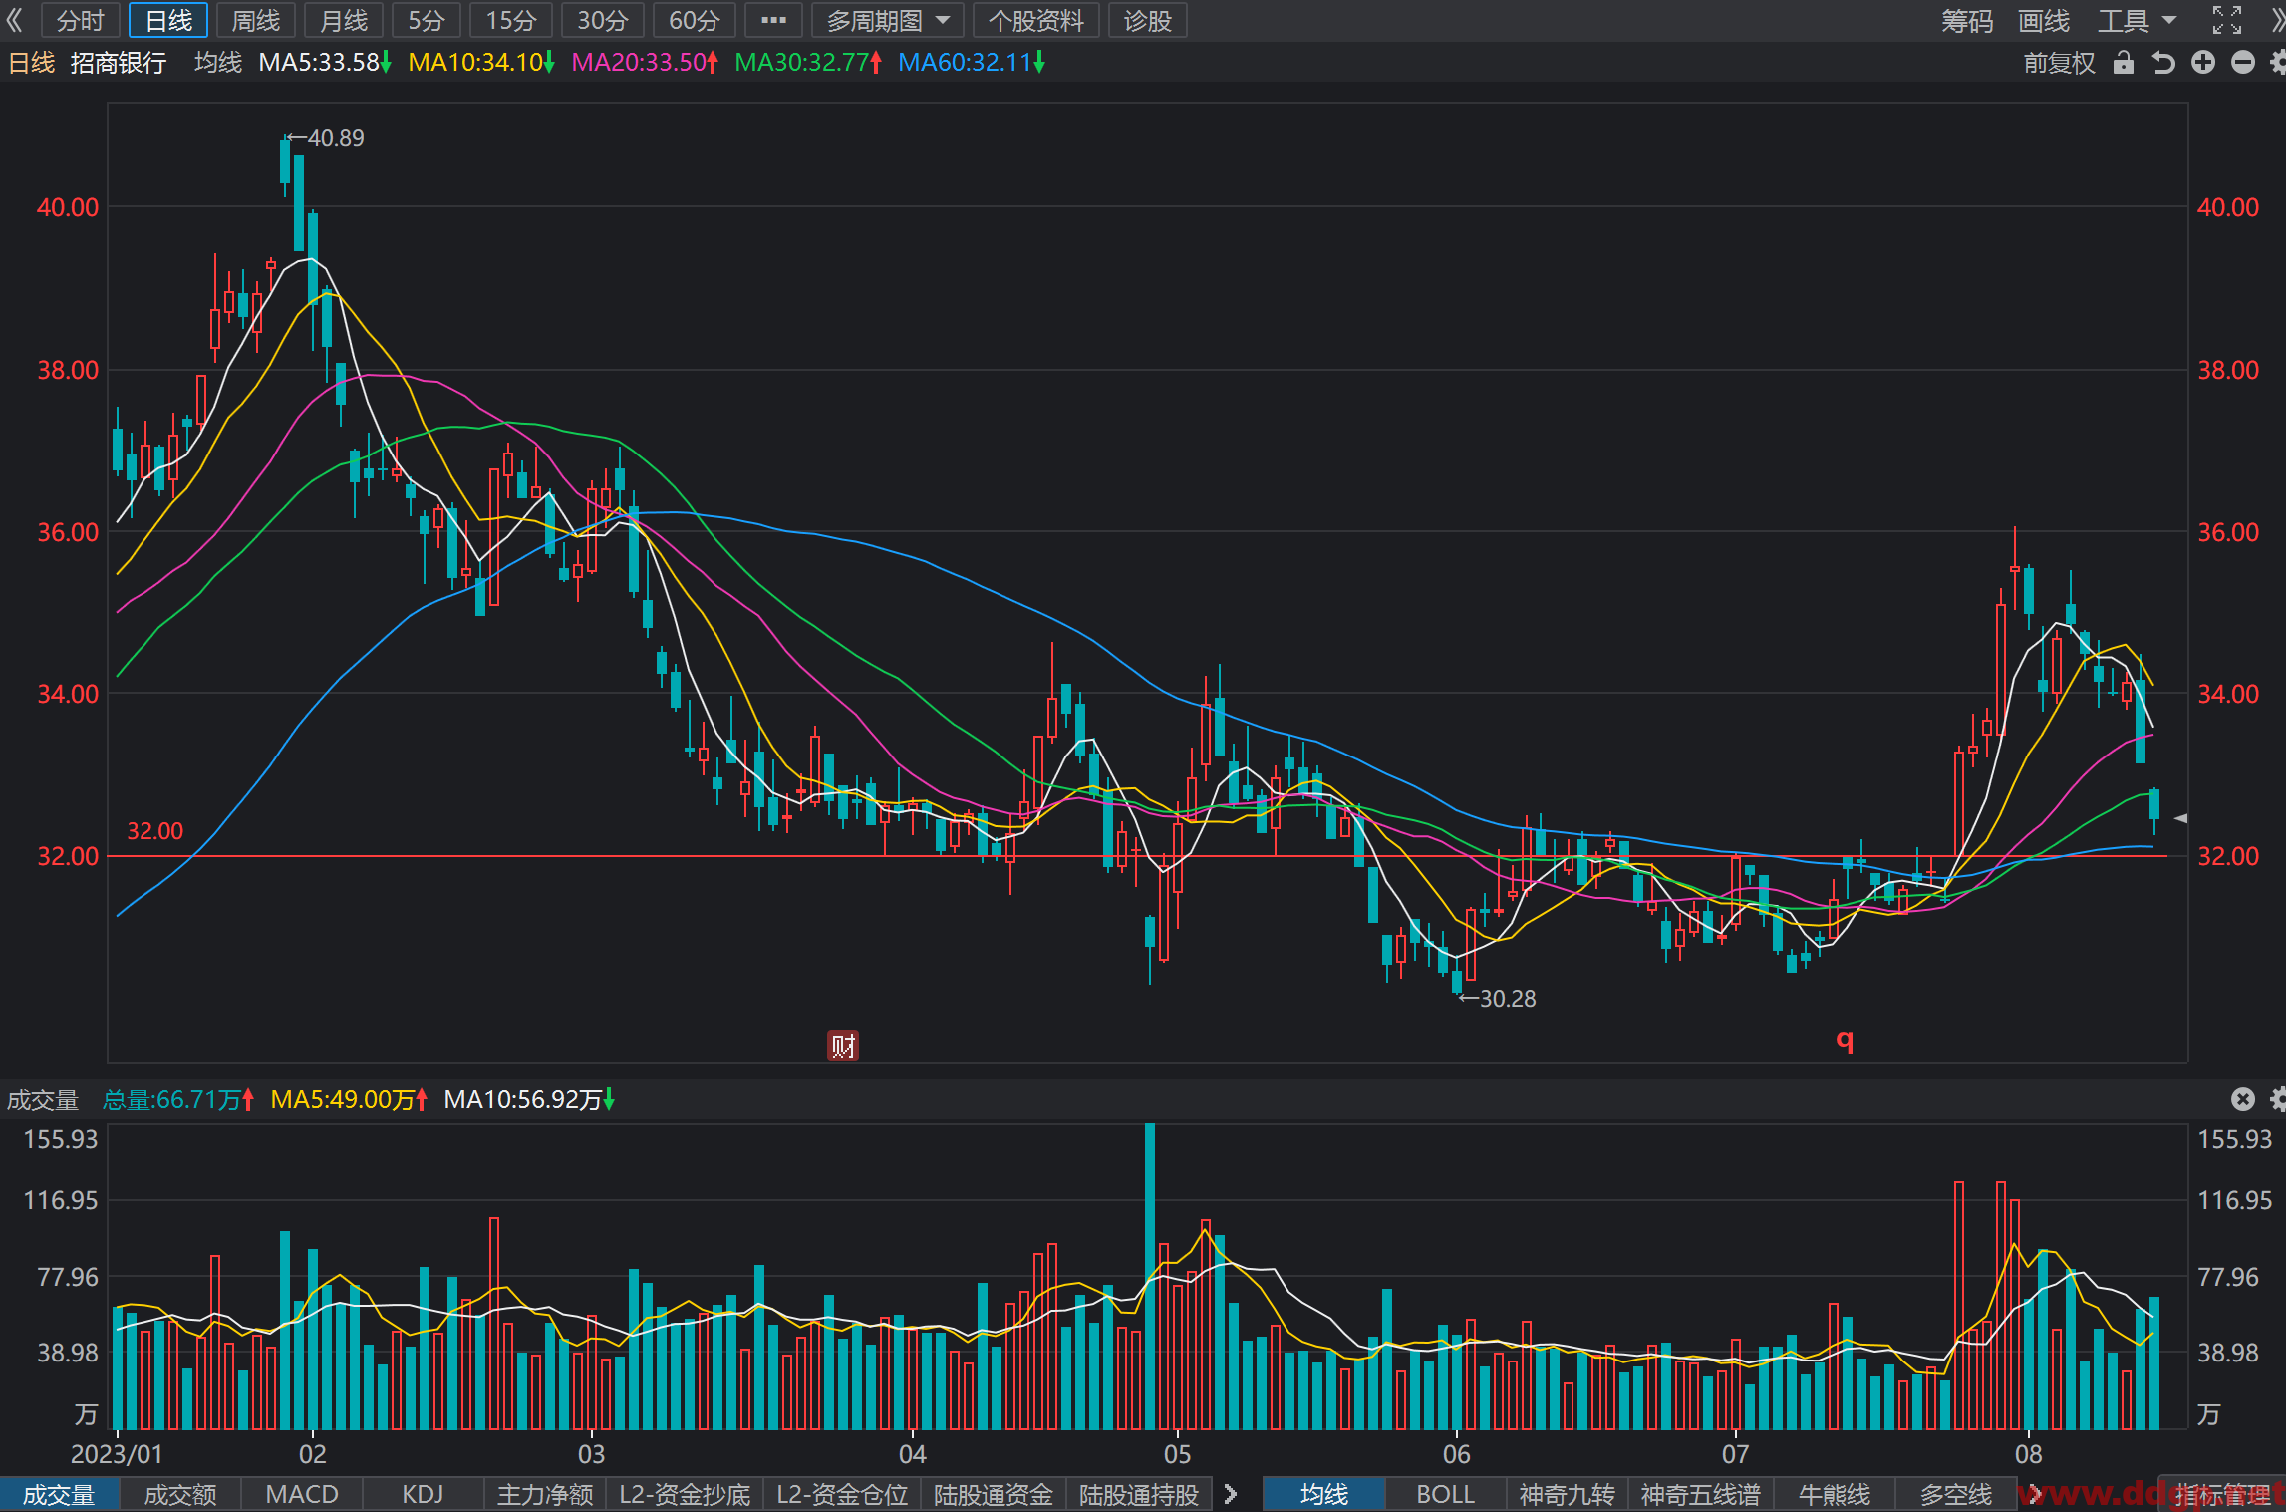This screenshot has height=1512, width=2286.
Task: Collapse the panel using the left double chevron
Action: pos(15,20)
